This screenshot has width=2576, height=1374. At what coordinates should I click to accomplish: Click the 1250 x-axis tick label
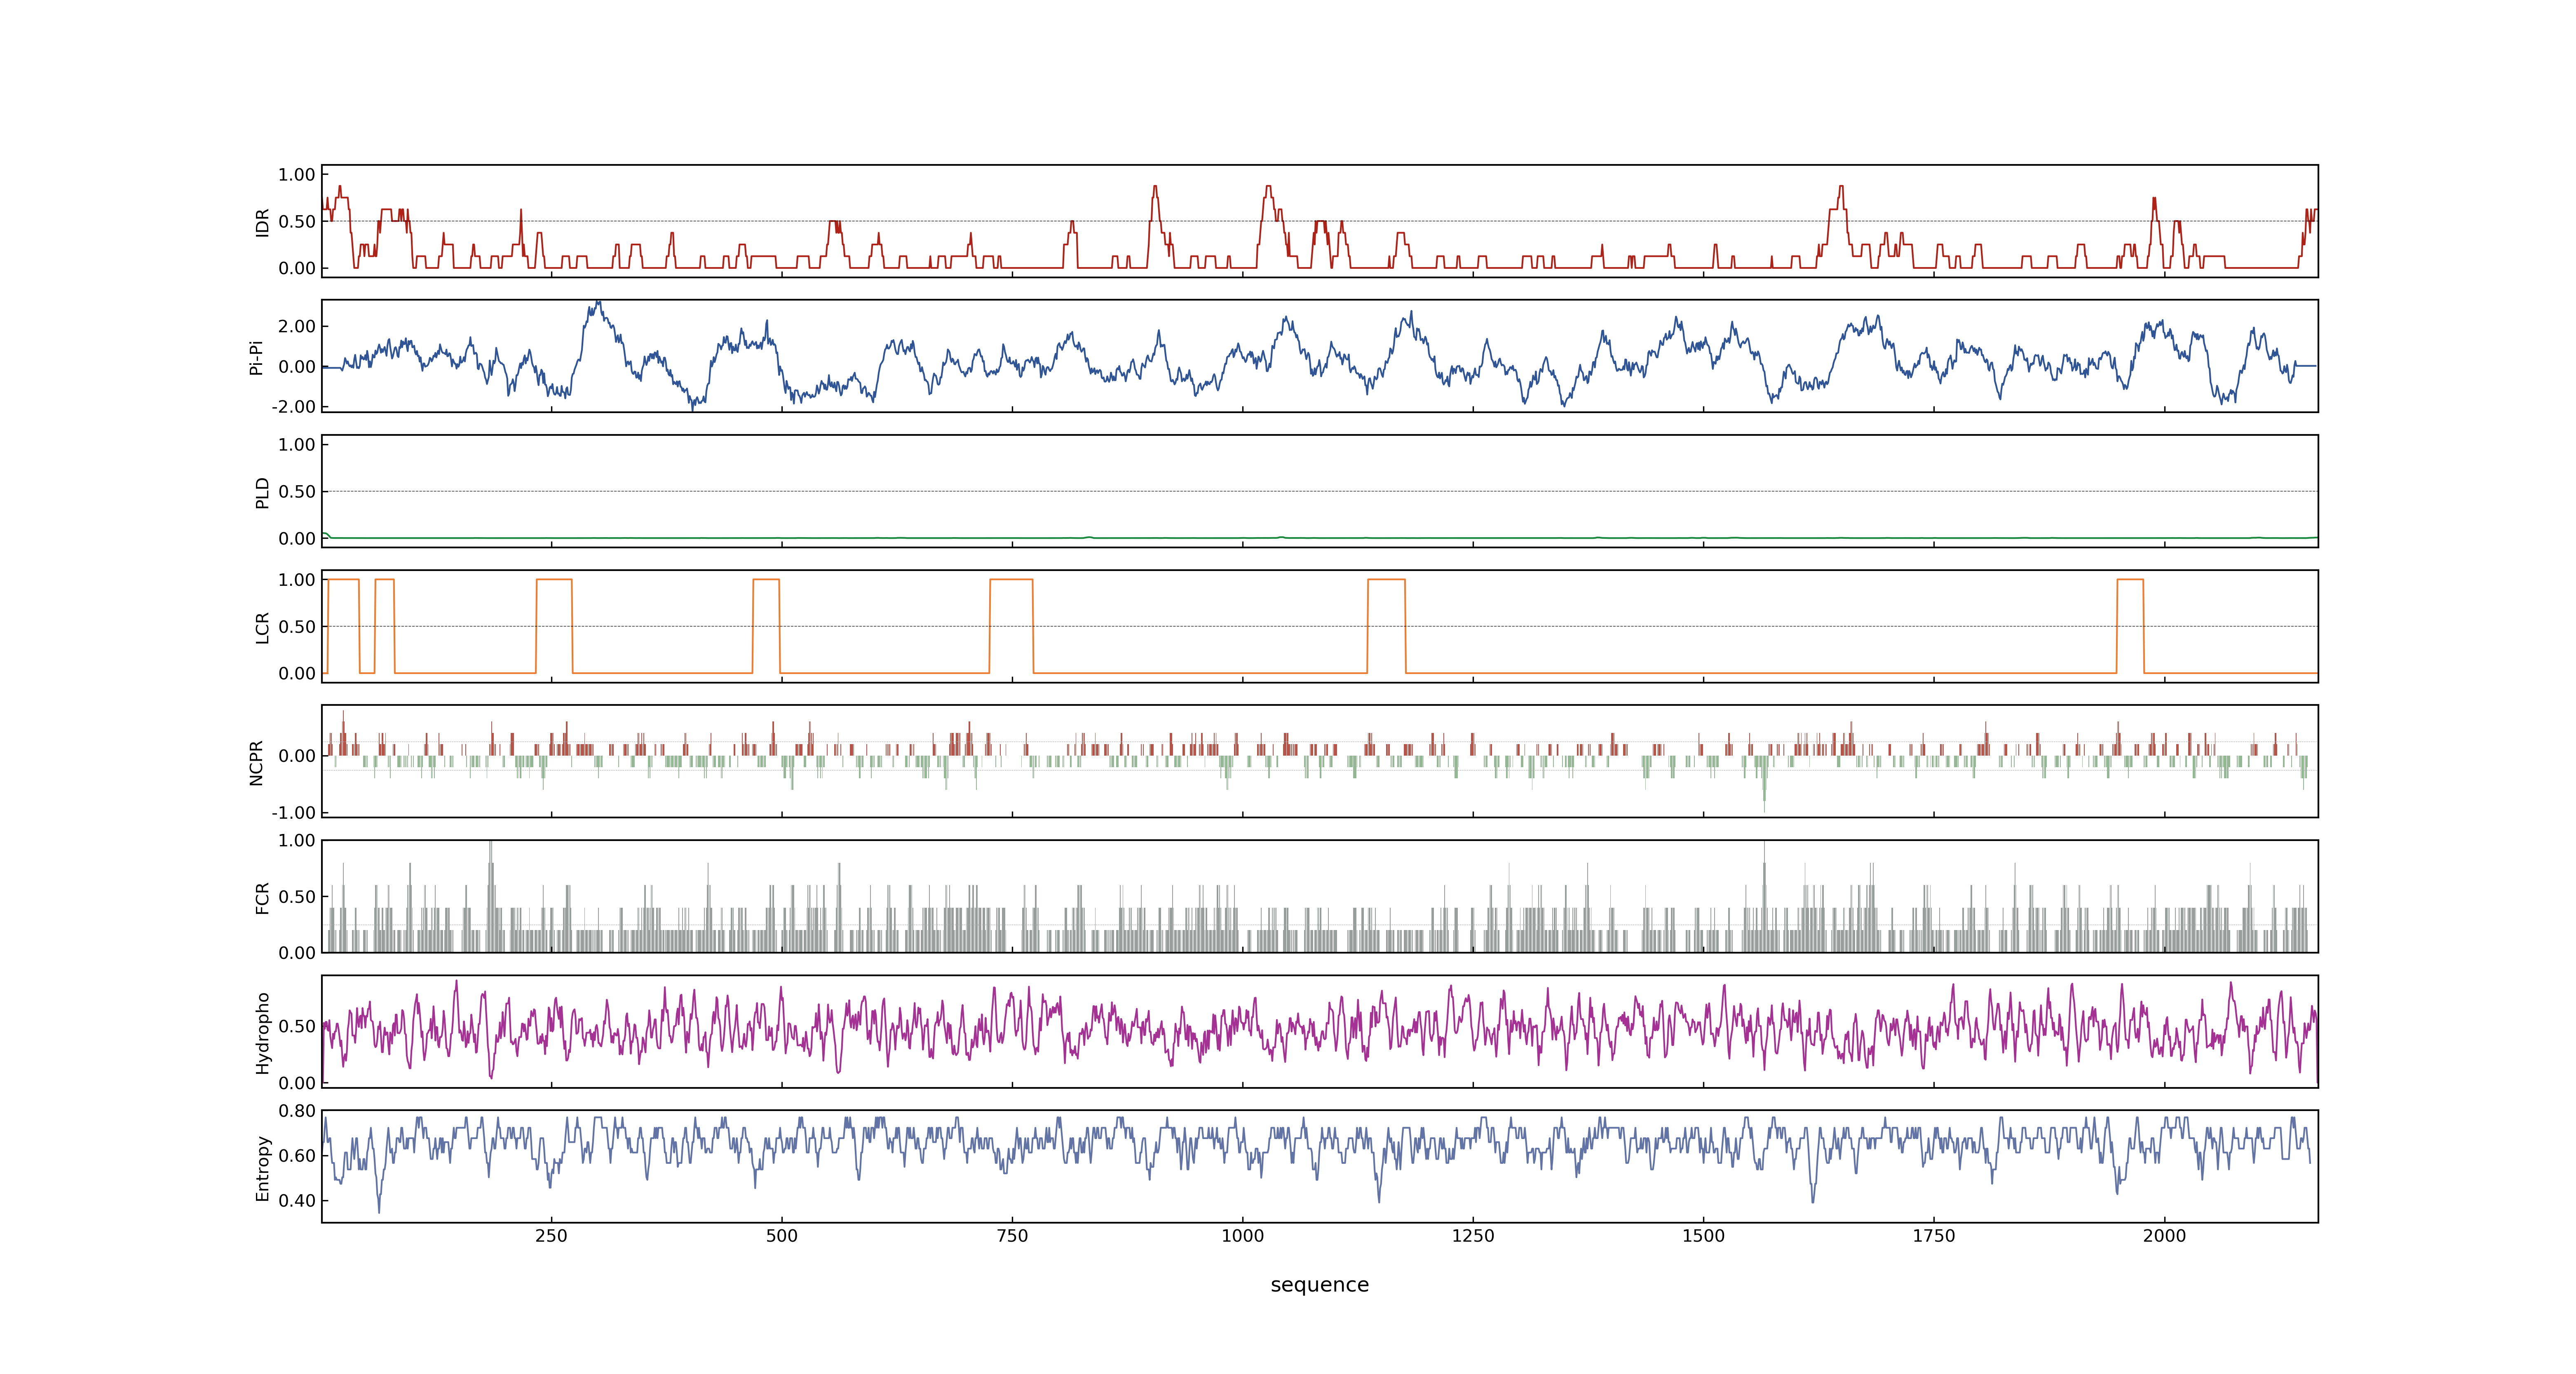coord(1473,1236)
